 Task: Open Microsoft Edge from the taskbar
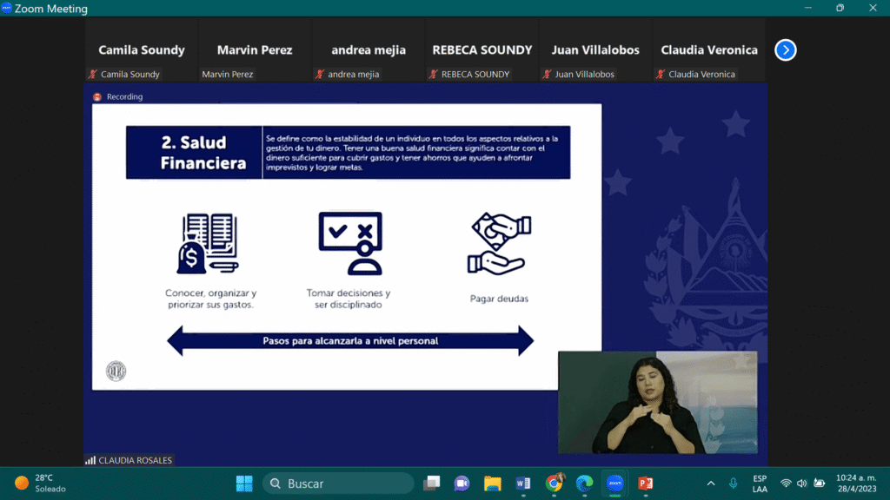click(584, 484)
